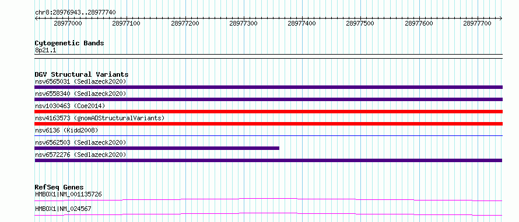Open nsv6562503 (Sedlazeck2020) variant label
Image resolution: width=519 pixels, height=222 pixels.
(x=80, y=142)
